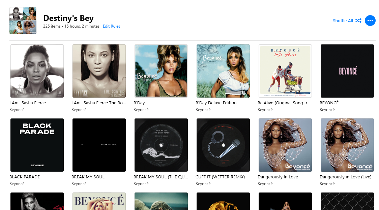Click the Dangerously in Love (Live) title
Image resolution: width=379 pixels, height=210 pixels.
pos(345,177)
